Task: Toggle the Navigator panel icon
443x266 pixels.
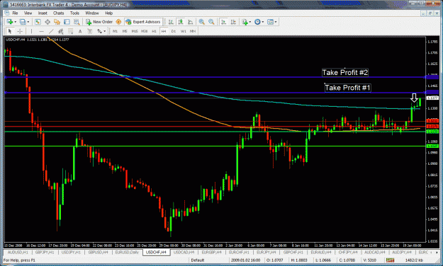Action: coord(57,22)
